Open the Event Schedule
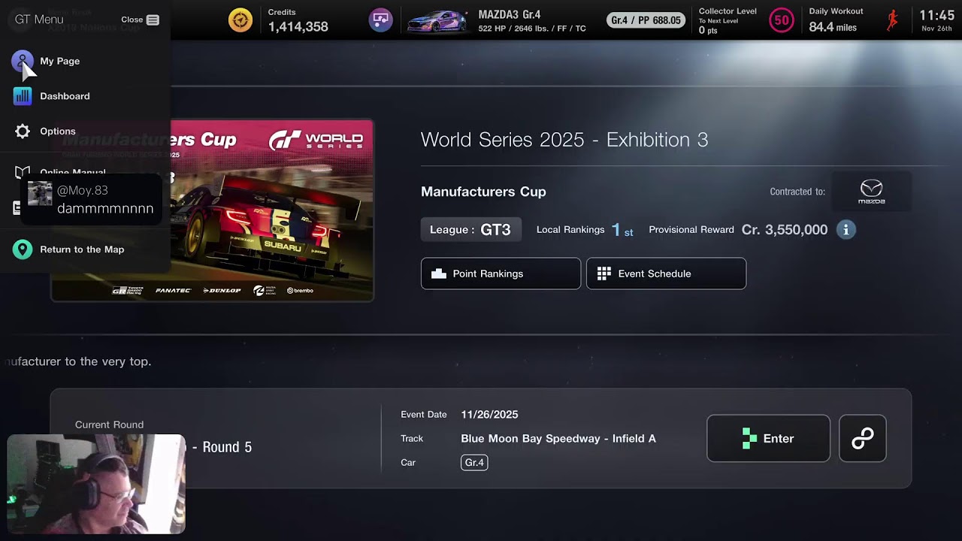This screenshot has height=541, width=962. [666, 274]
